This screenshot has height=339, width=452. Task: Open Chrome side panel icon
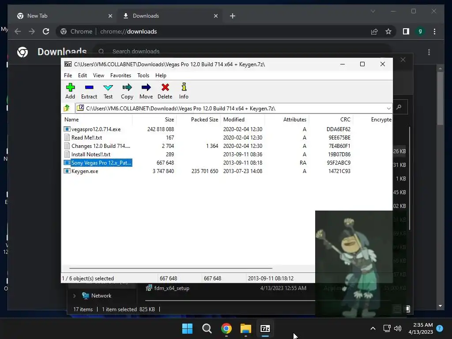click(406, 31)
